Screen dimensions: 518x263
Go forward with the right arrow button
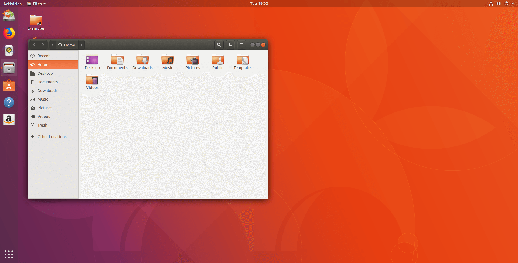pos(43,45)
